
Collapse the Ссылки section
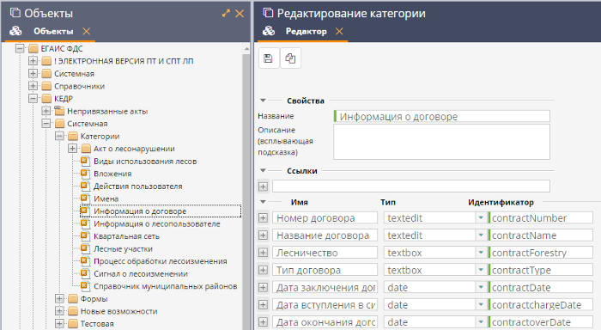263,170
